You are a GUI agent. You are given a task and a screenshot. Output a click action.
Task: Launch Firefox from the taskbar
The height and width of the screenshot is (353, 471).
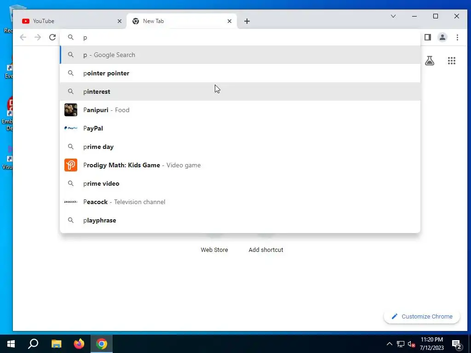pyautogui.click(x=79, y=344)
